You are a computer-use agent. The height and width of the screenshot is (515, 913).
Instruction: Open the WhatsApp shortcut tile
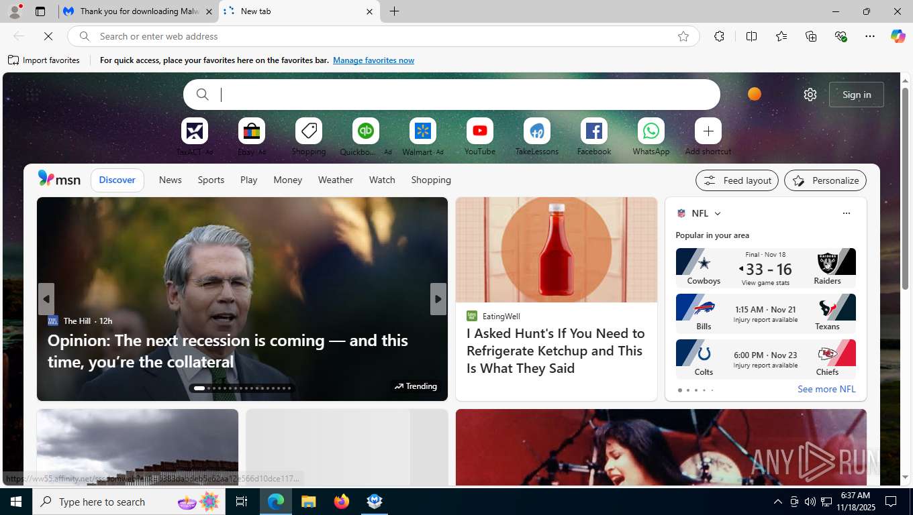click(x=651, y=131)
